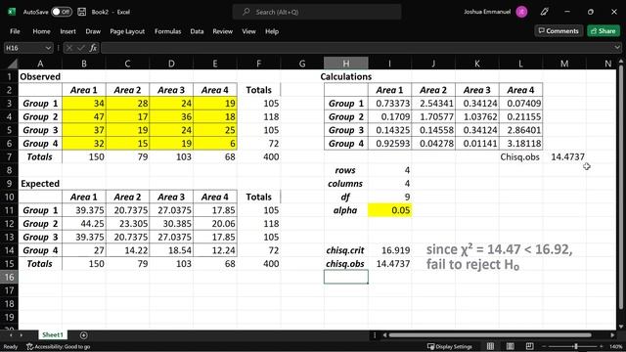
Task: Open the Data ribbon tab
Action: click(x=197, y=31)
